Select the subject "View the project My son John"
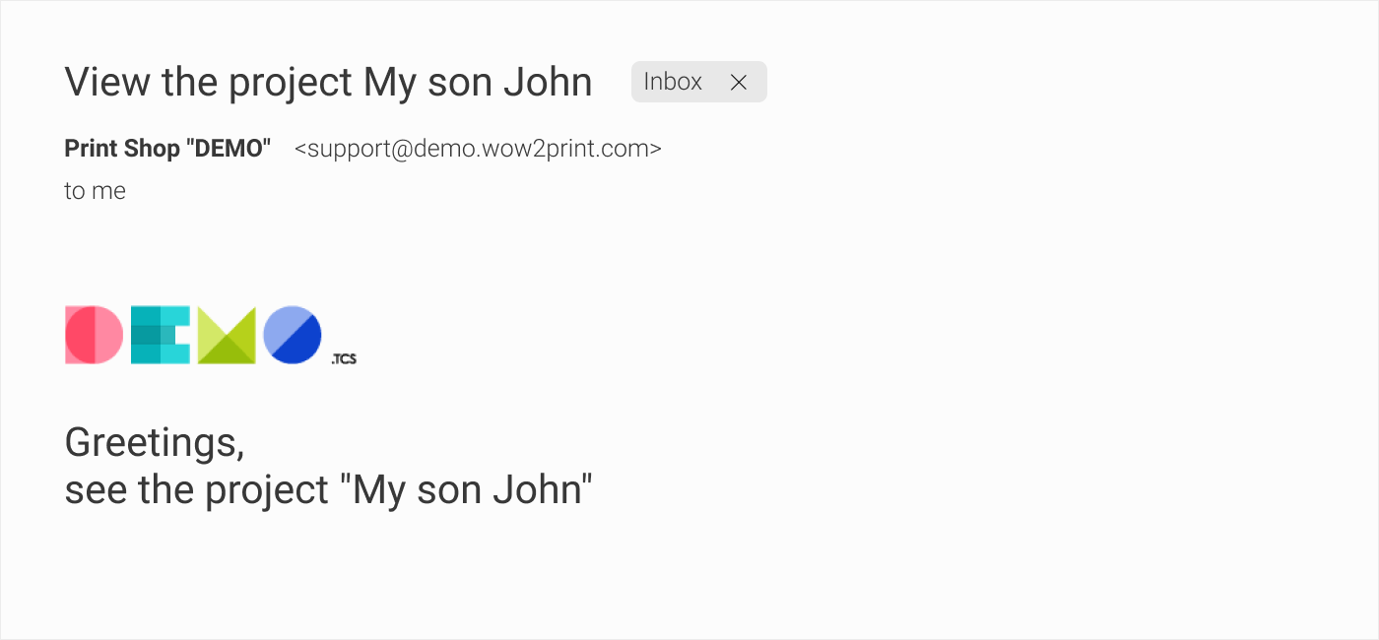This screenshot has width=1379, height=640. coord(328,83)
